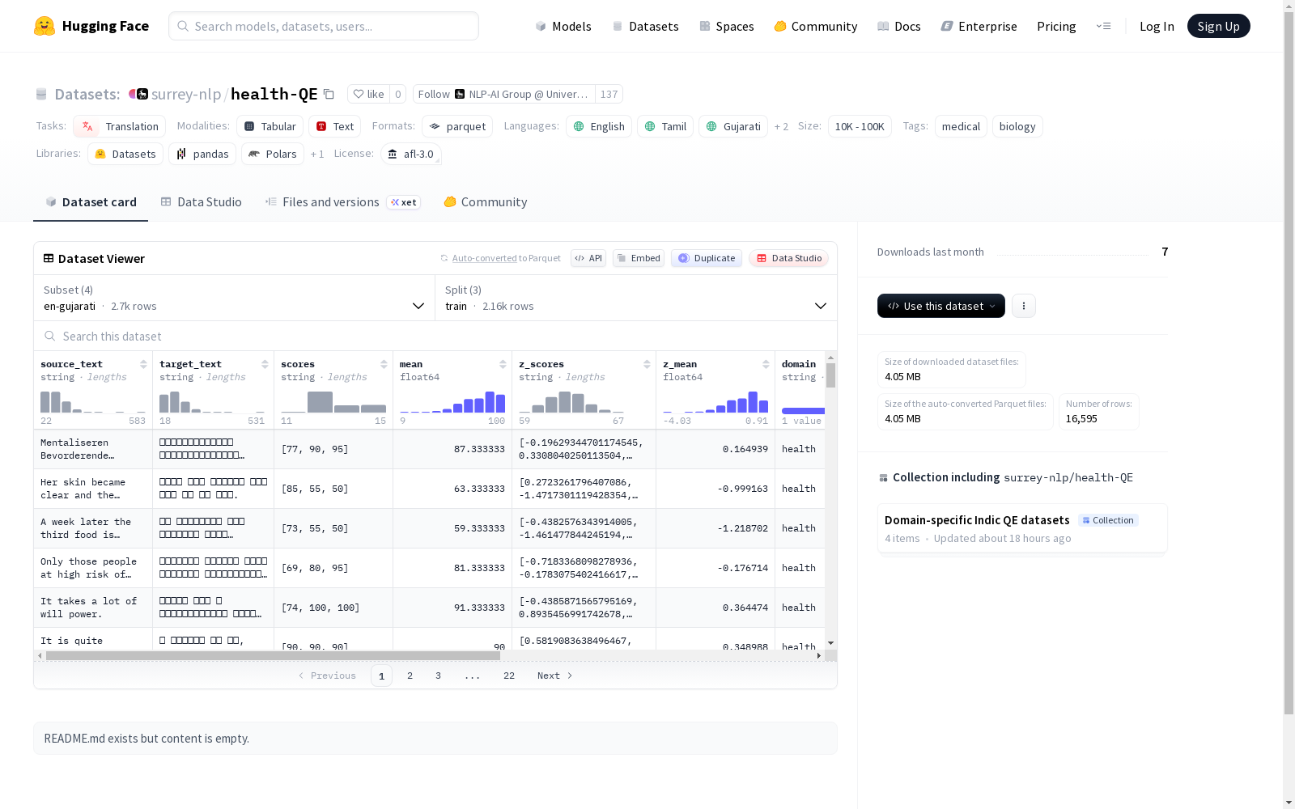Show the +2 more languages
This screenshot has width=1295, height=809.
click(x=781, y=126)
